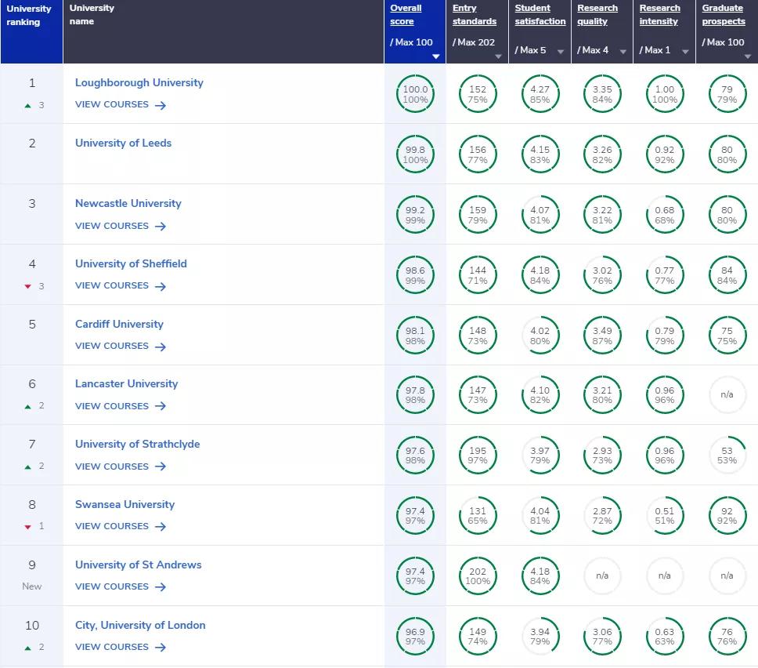
Task: Click the Research quality sort arrow
Action: click(x=623, y=52)
